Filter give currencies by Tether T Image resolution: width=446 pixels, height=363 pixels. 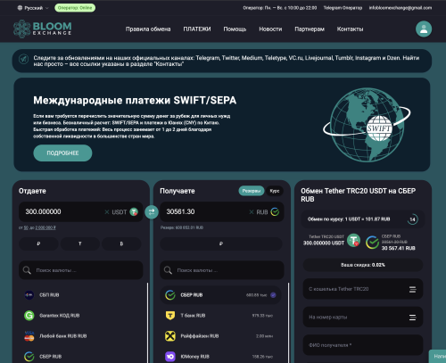80,243
